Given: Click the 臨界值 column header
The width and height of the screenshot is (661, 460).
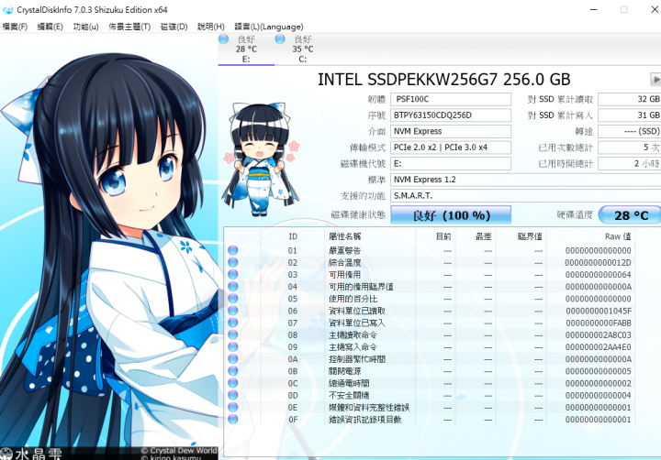Looking at the screenshot, I should coord(521,236).
